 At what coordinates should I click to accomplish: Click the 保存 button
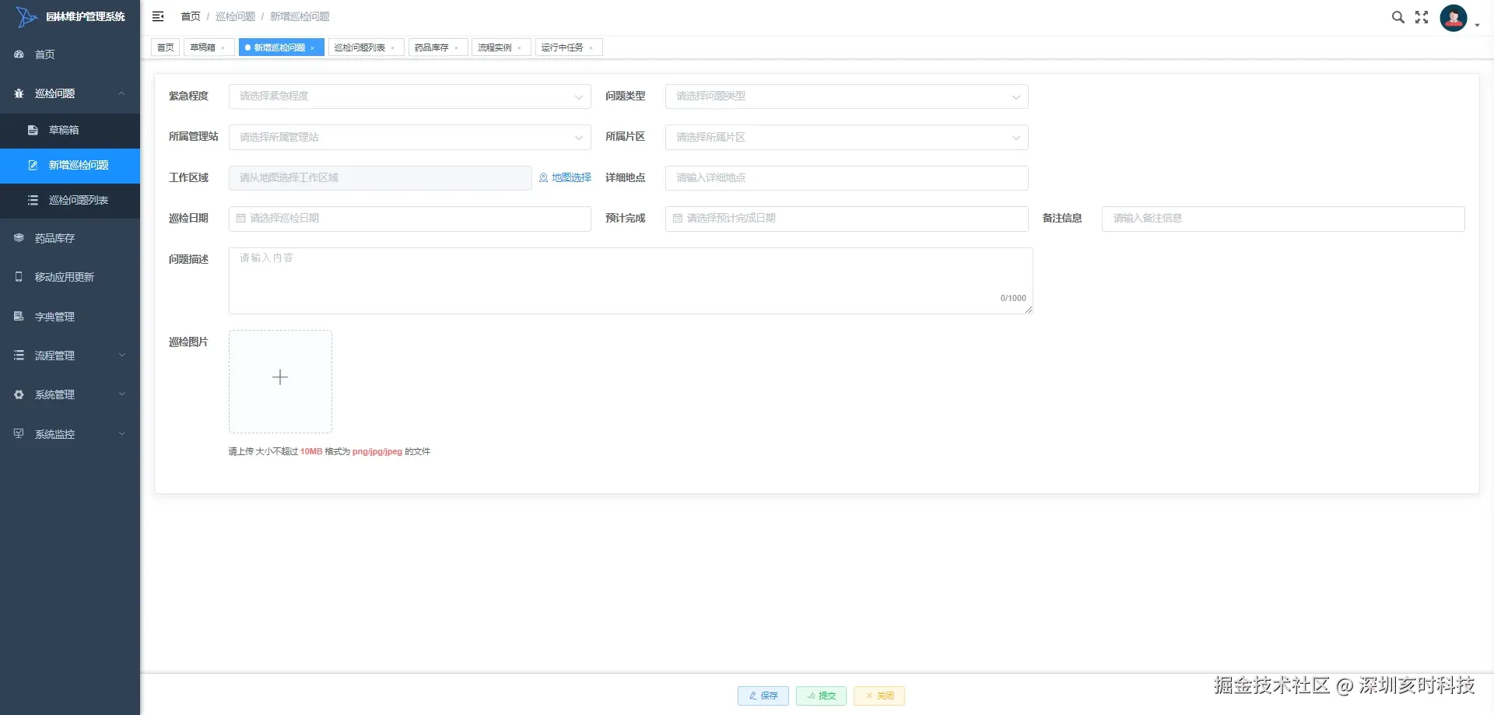pos(763,696)
